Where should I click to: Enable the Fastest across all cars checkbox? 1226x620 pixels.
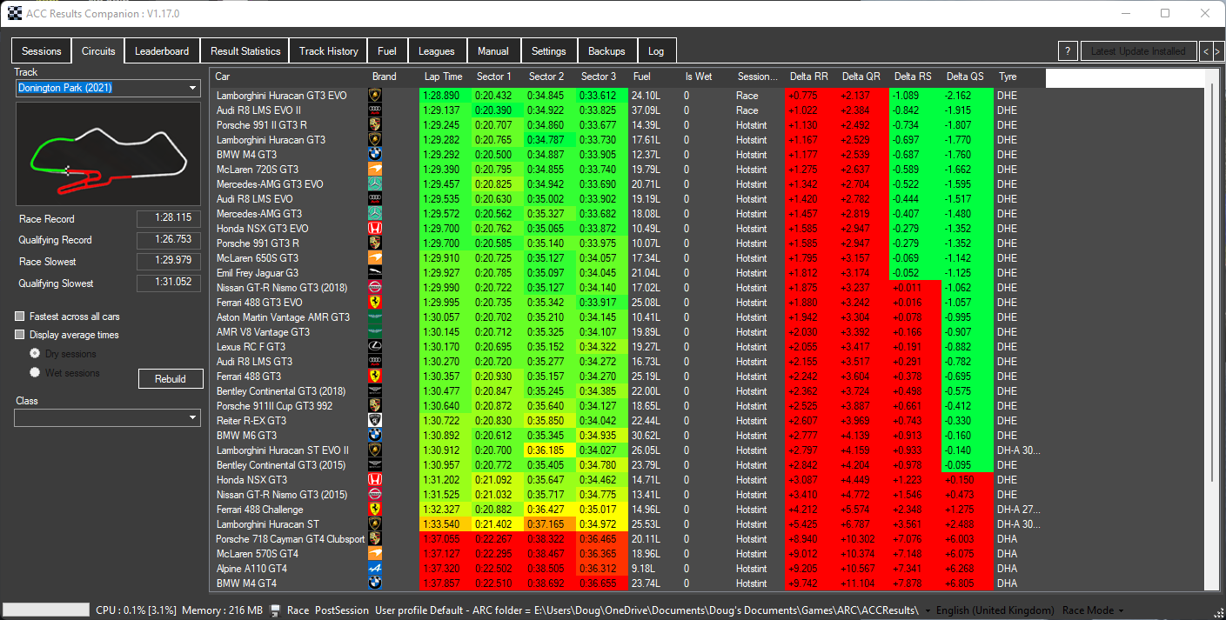(x=20, y=317)
